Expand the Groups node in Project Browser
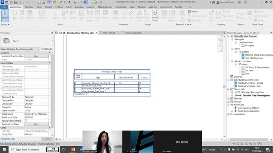Screen dimensions: 273x153 point(229,102)
